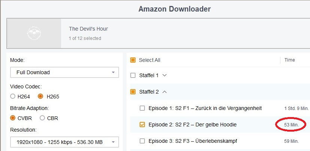Toggle the Select All checkbox
Image resolution: width=310 pixels, height=151 pixels.
click(x=133, y=60)
